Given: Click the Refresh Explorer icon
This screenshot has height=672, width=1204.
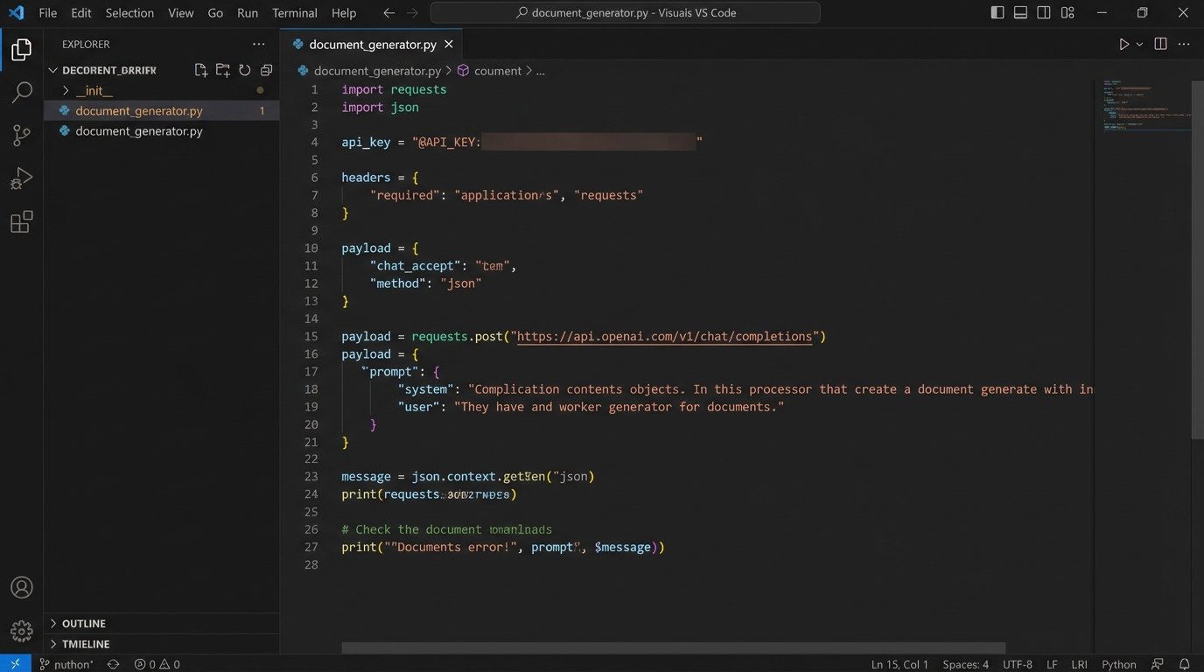Looking at the screenshot, I should pos(245,70).
